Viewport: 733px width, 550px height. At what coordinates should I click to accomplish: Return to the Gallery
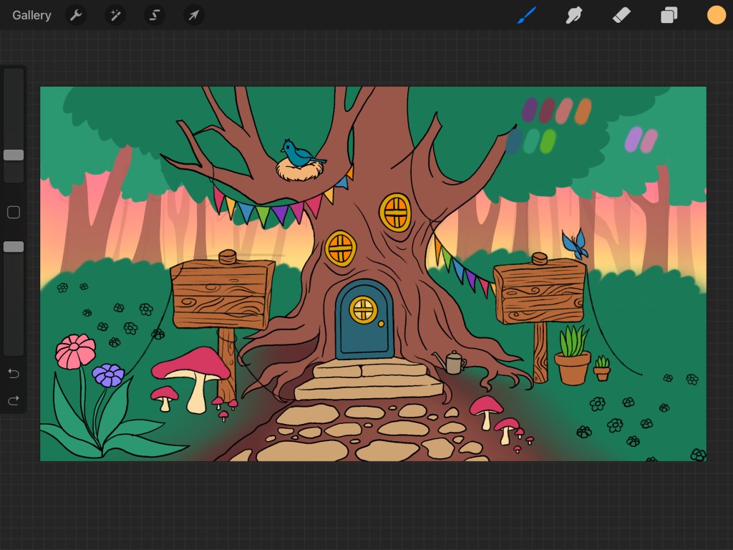(31, 15)
